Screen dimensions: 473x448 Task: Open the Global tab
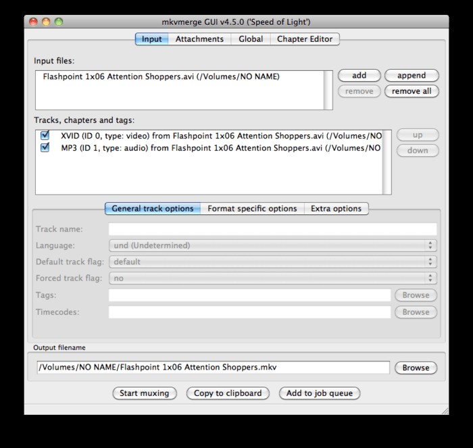pos(251,39)
